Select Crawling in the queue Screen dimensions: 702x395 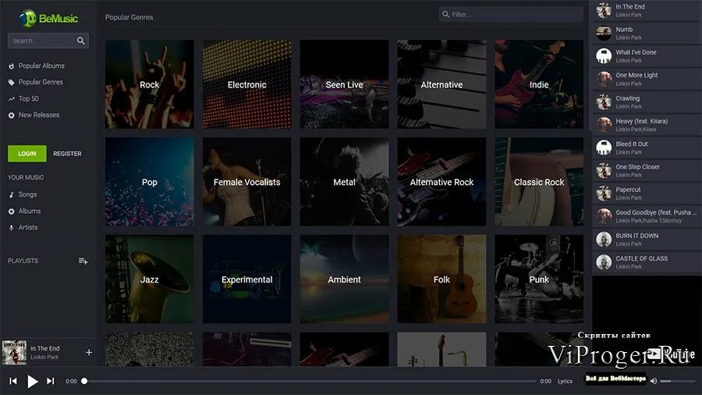click(x=647, y=102)
